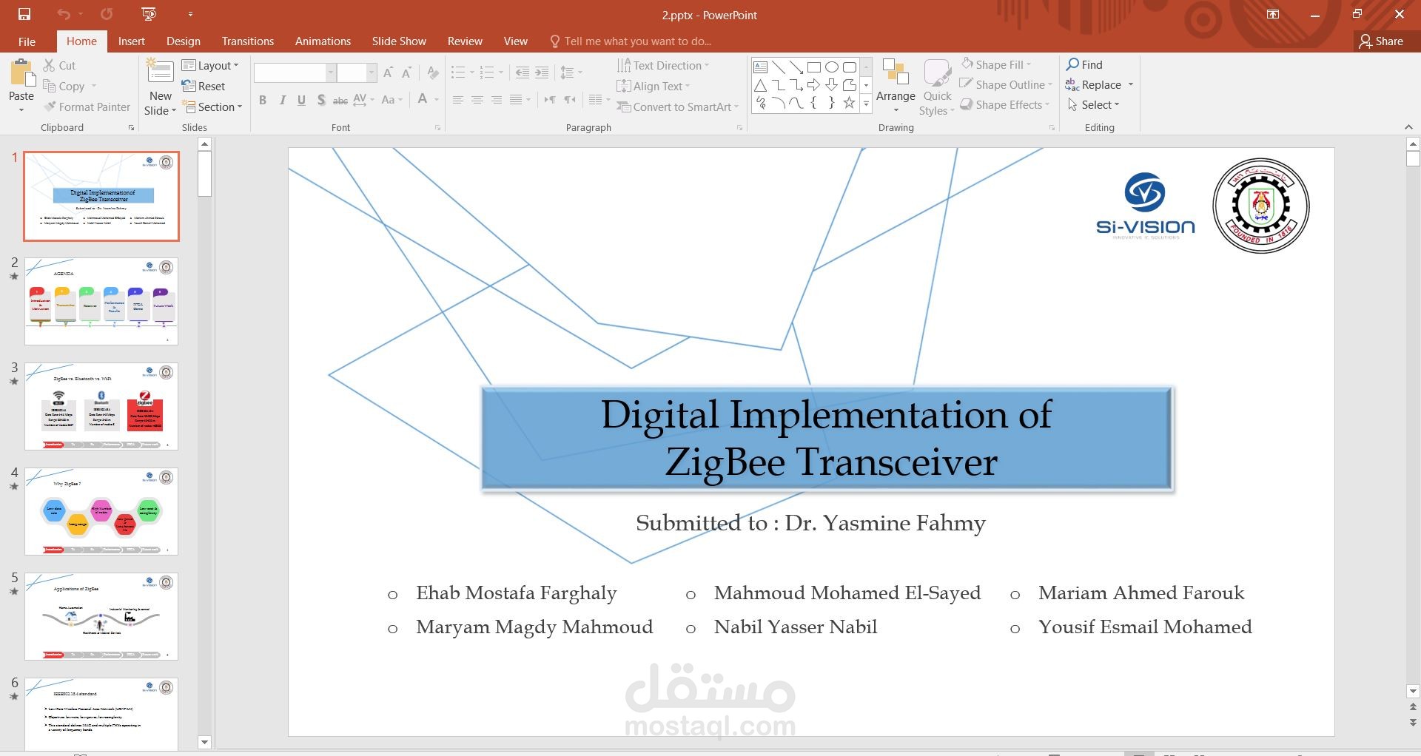This screenshot has height=756, width=1421.
Task: Clear all formatting icon
Action: 434,72
